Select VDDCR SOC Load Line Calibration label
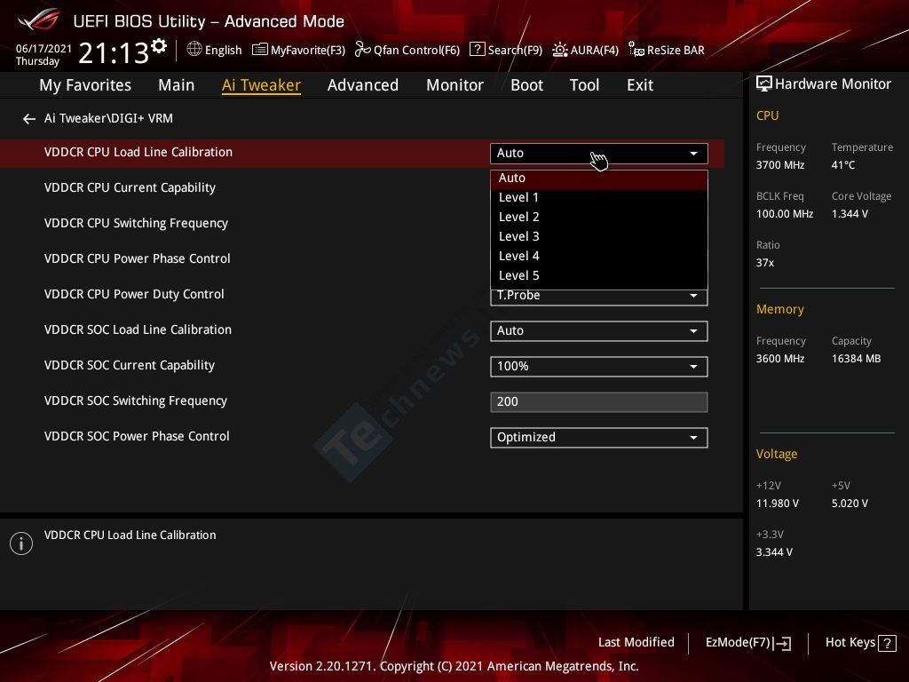The width and height of the screenshot is (909, 682). tap(138, 330)
